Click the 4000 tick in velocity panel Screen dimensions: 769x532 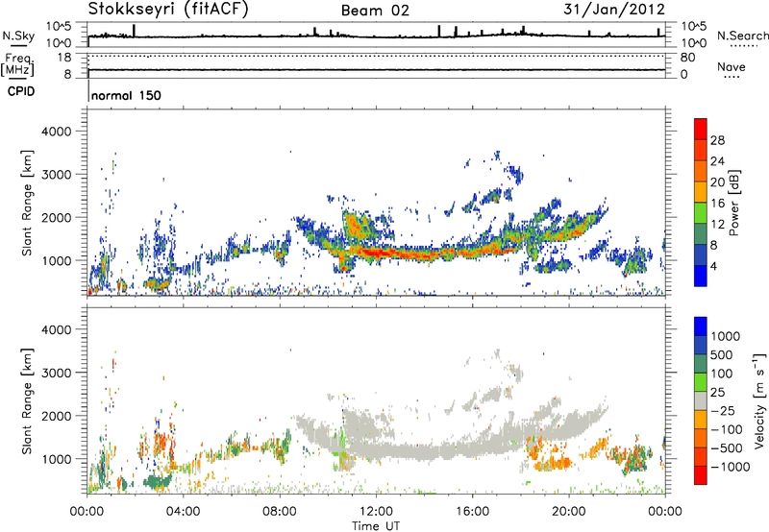[57, 329]
